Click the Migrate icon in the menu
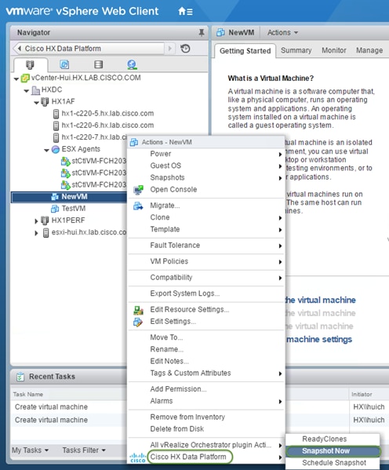 138,206
